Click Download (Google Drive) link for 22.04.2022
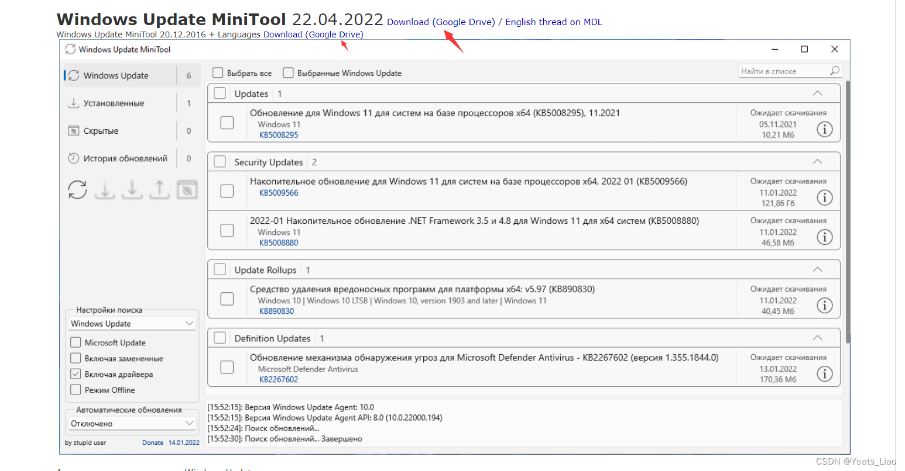905x471 pixels. click(x=441, y=22)
